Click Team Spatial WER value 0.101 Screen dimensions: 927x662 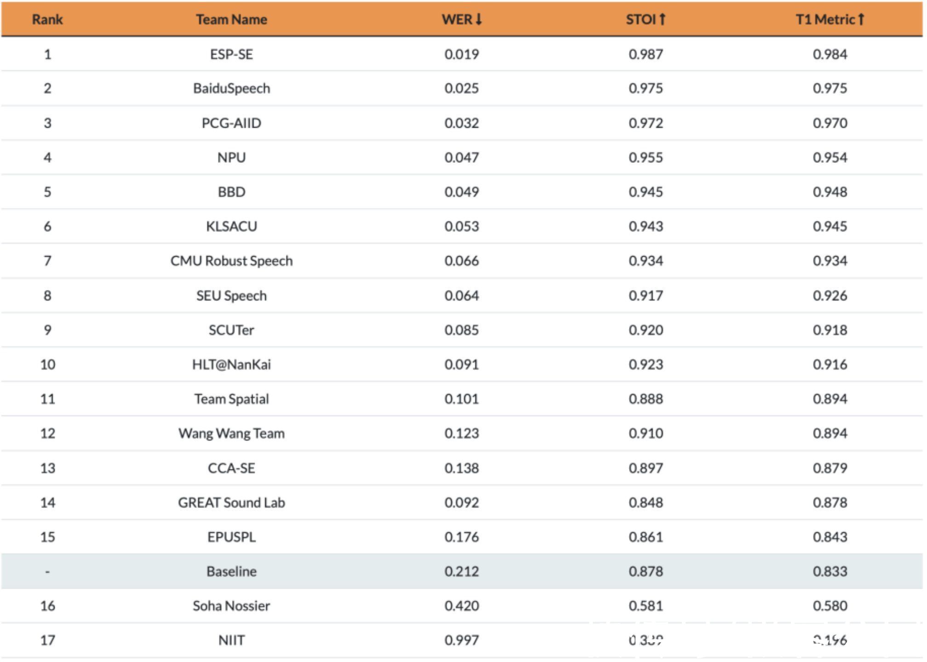[x=462, y=399]
